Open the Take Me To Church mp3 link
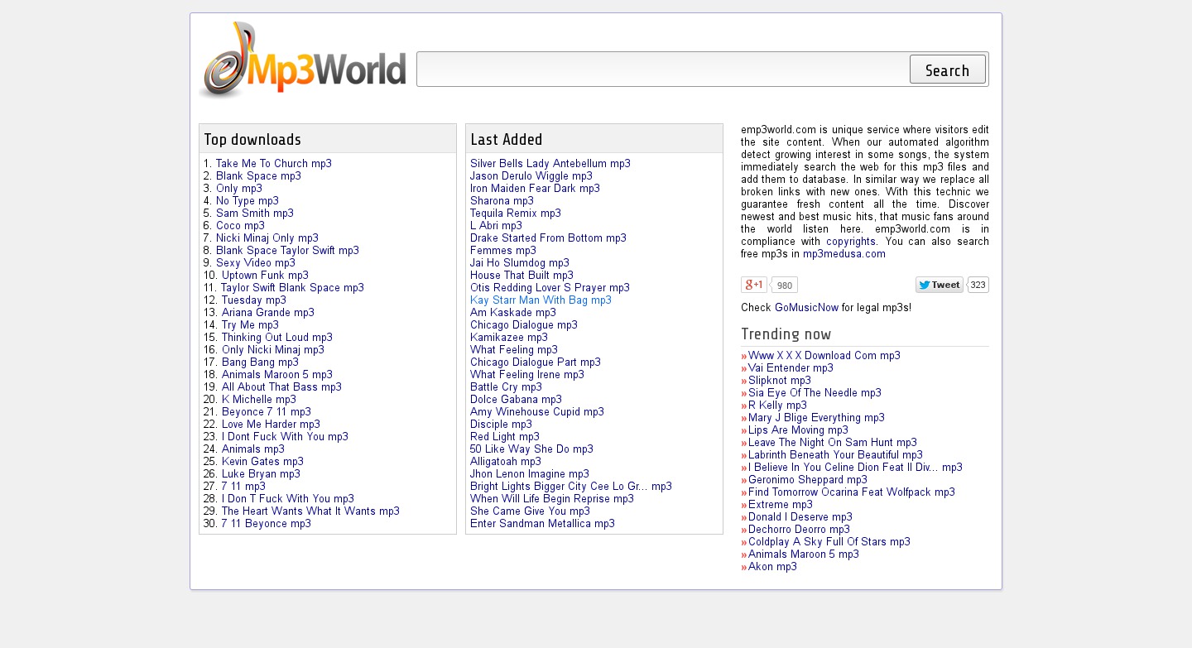This screenshot has width=1192, height=648. [x=273, y=164]
